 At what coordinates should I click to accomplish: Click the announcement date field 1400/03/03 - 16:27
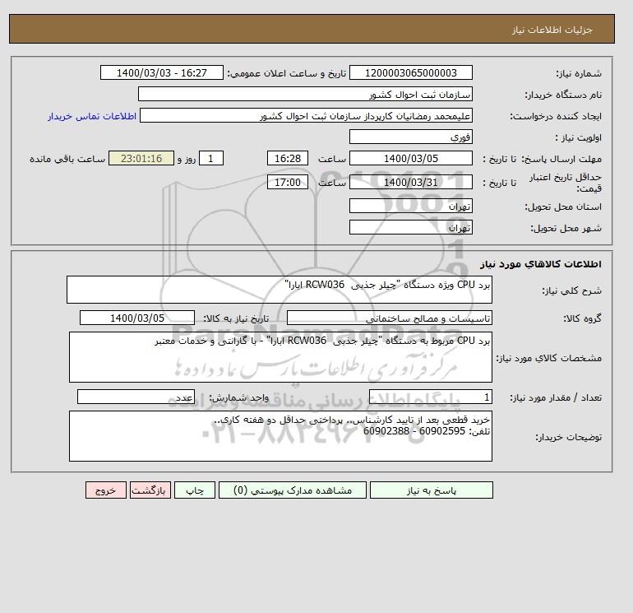(161, 72)
